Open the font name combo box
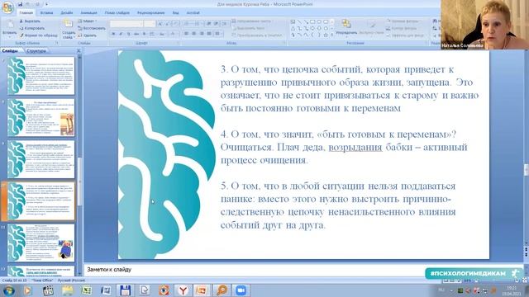This screenshot has width=529, height=297. [x=126, y=24]
